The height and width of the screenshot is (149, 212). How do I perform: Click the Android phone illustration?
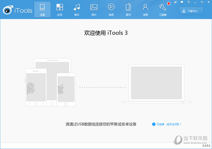point(36,87)
